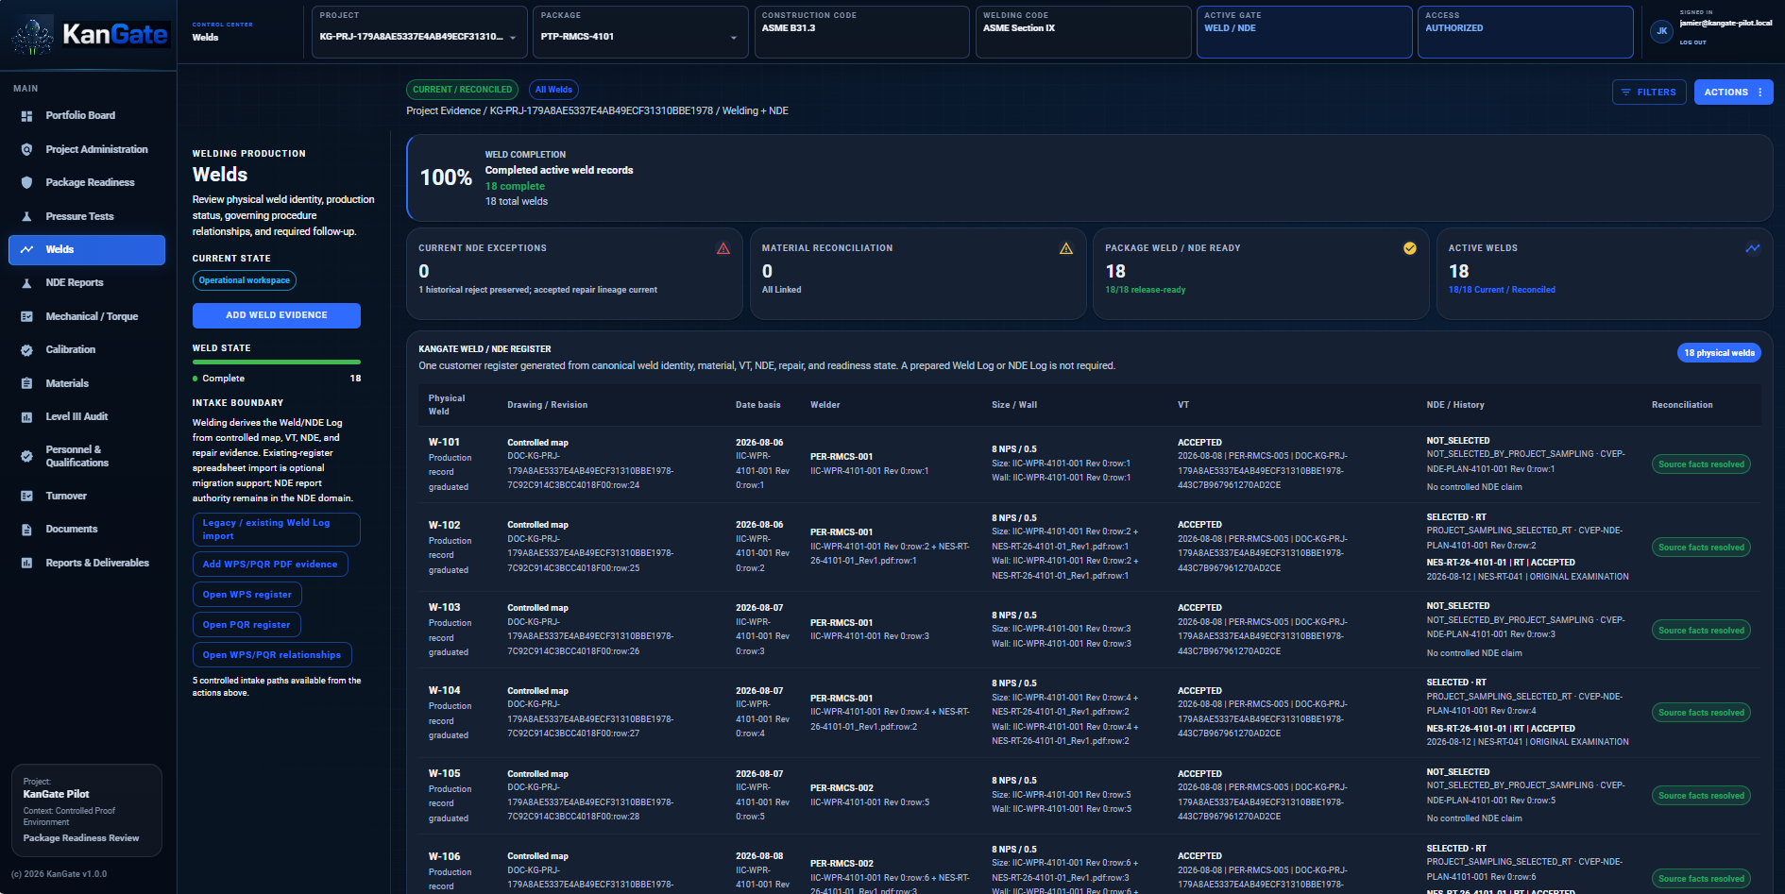Open the Actions menu button

click(x=1733, y=93)
